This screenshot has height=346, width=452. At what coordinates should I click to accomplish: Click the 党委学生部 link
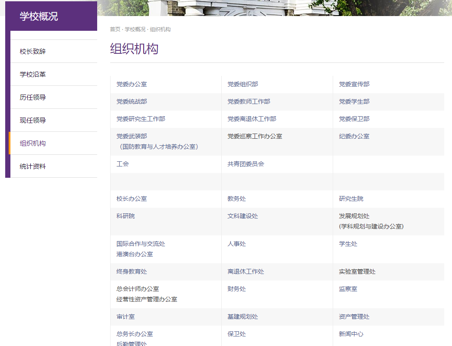click(x=352, y=101)
